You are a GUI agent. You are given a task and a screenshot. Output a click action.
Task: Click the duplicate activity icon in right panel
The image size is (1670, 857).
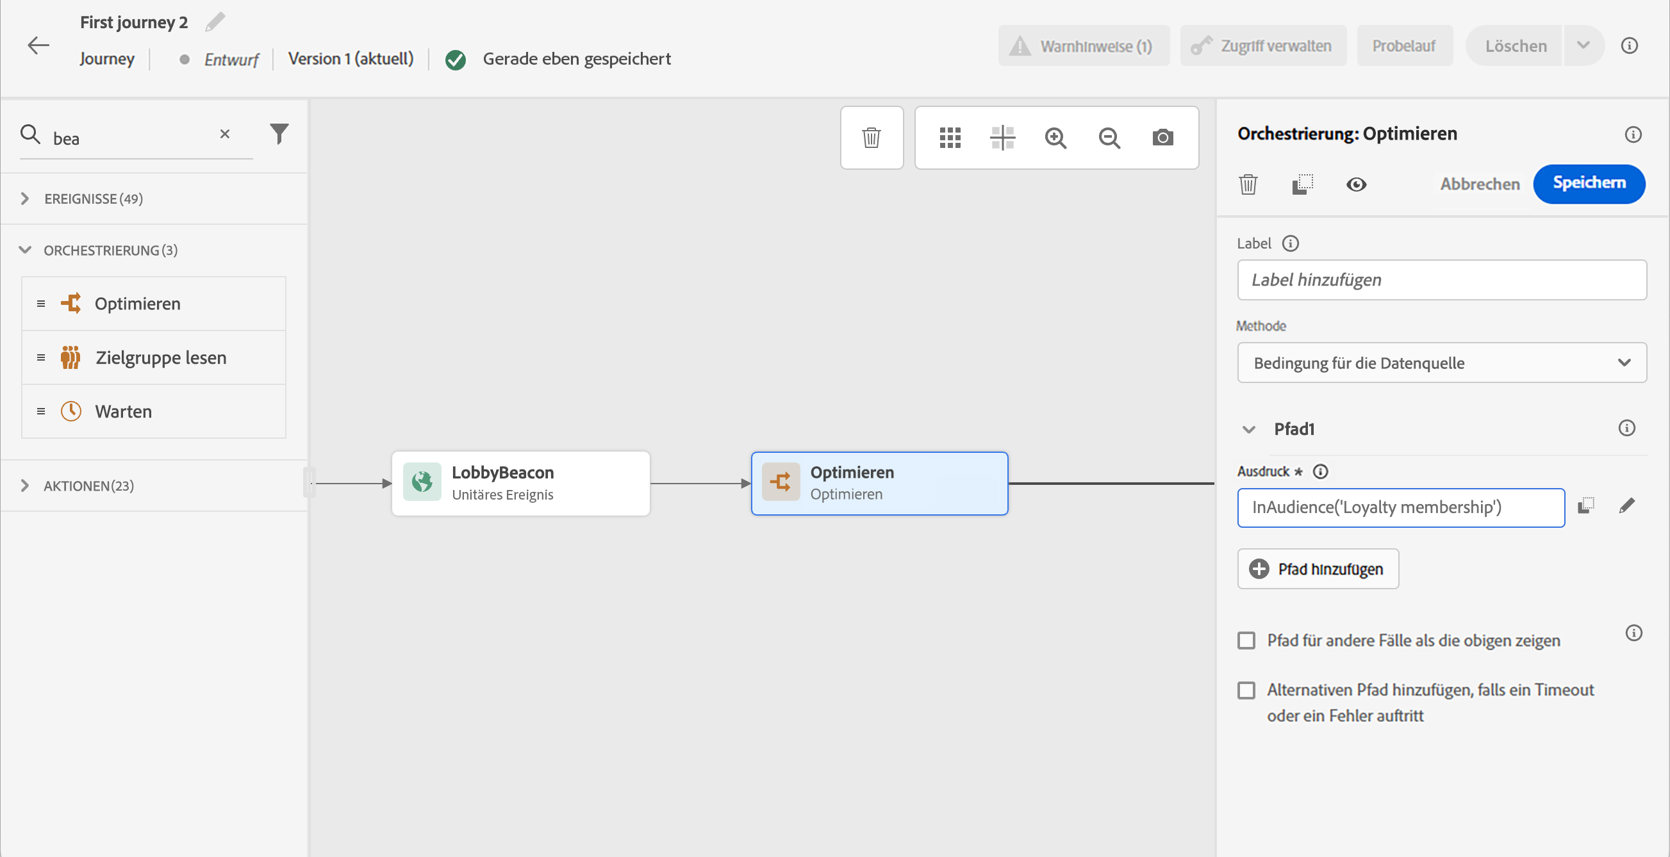click(x=1302, y=184)
